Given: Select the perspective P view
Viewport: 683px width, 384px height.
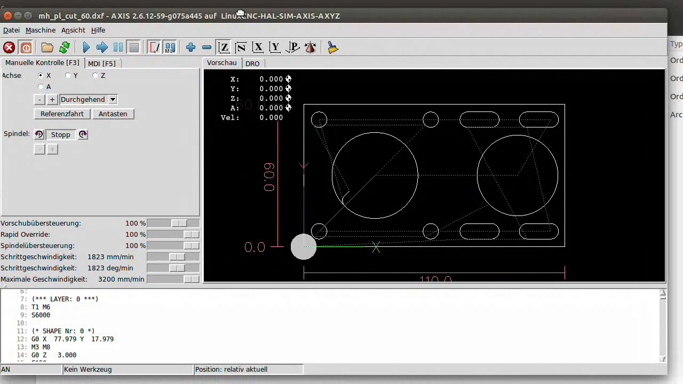Looking at the screenshot, I should [292, 47].
